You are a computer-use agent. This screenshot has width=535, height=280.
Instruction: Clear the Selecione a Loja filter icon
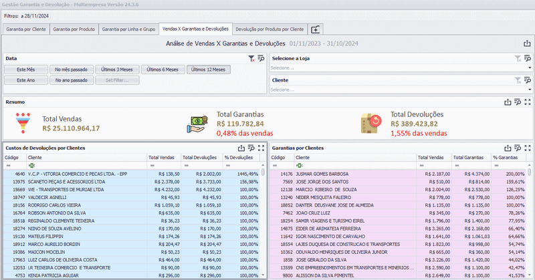(518, 59)
